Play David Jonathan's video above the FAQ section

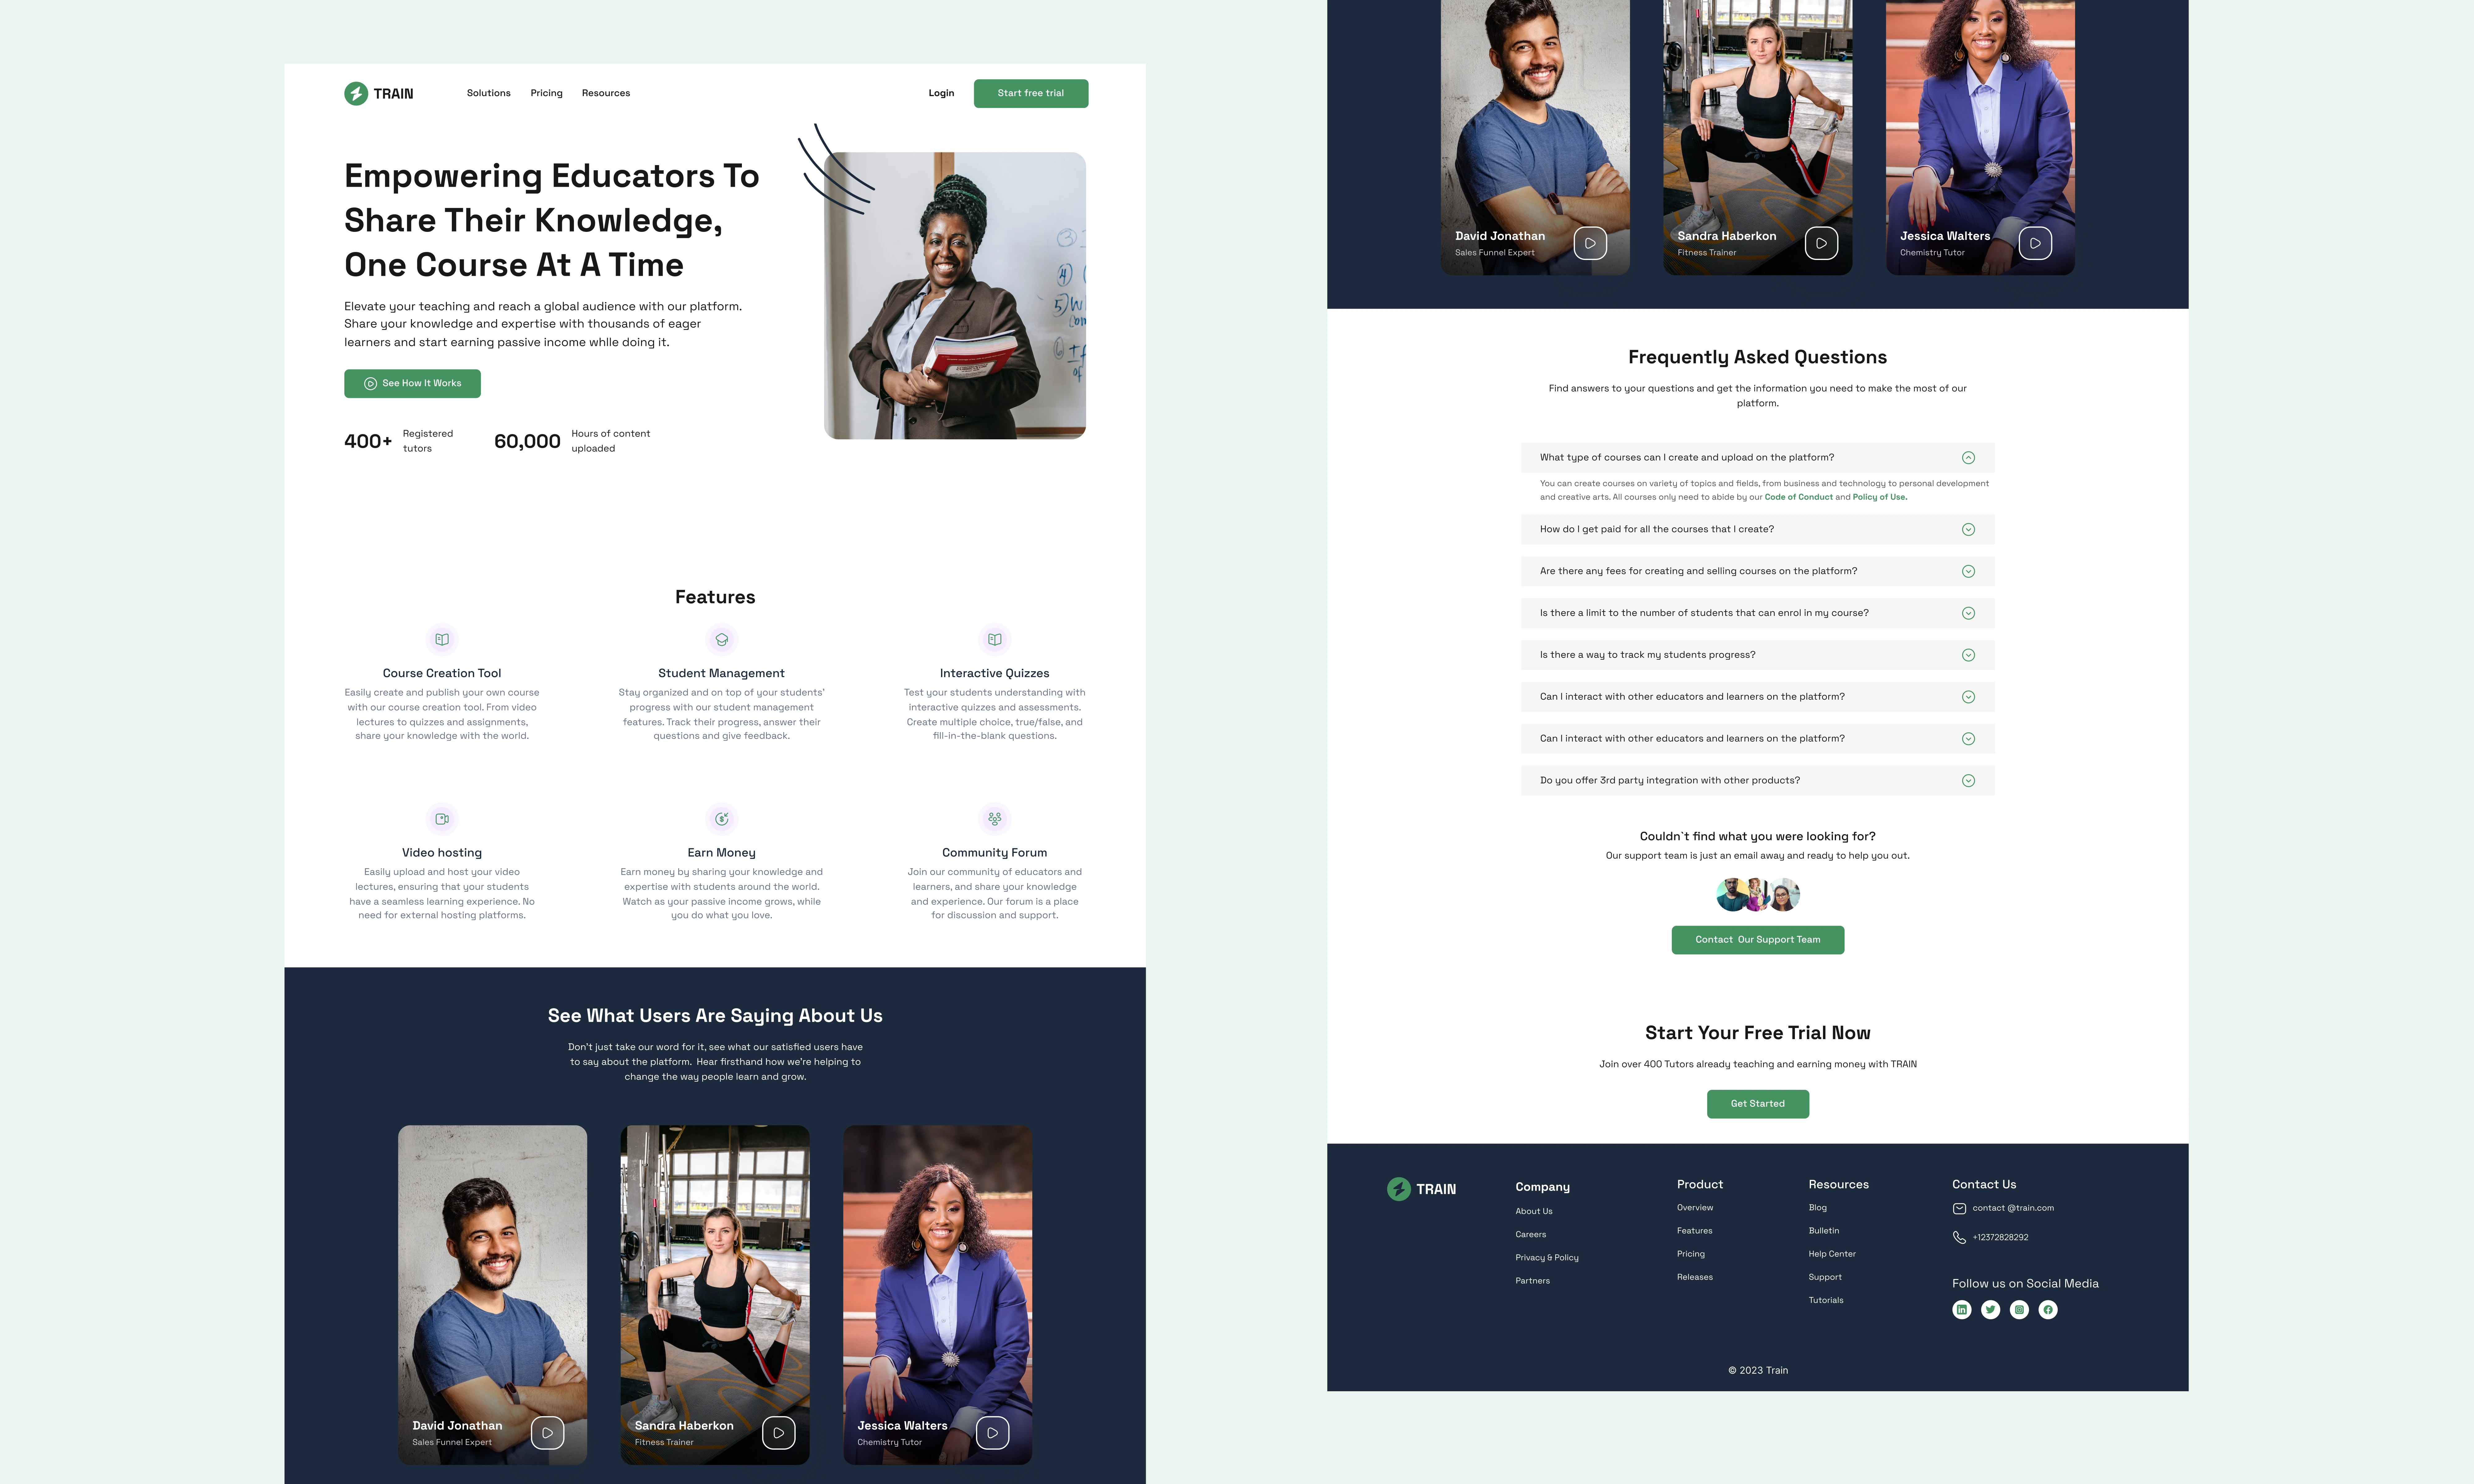[1590, 243]
